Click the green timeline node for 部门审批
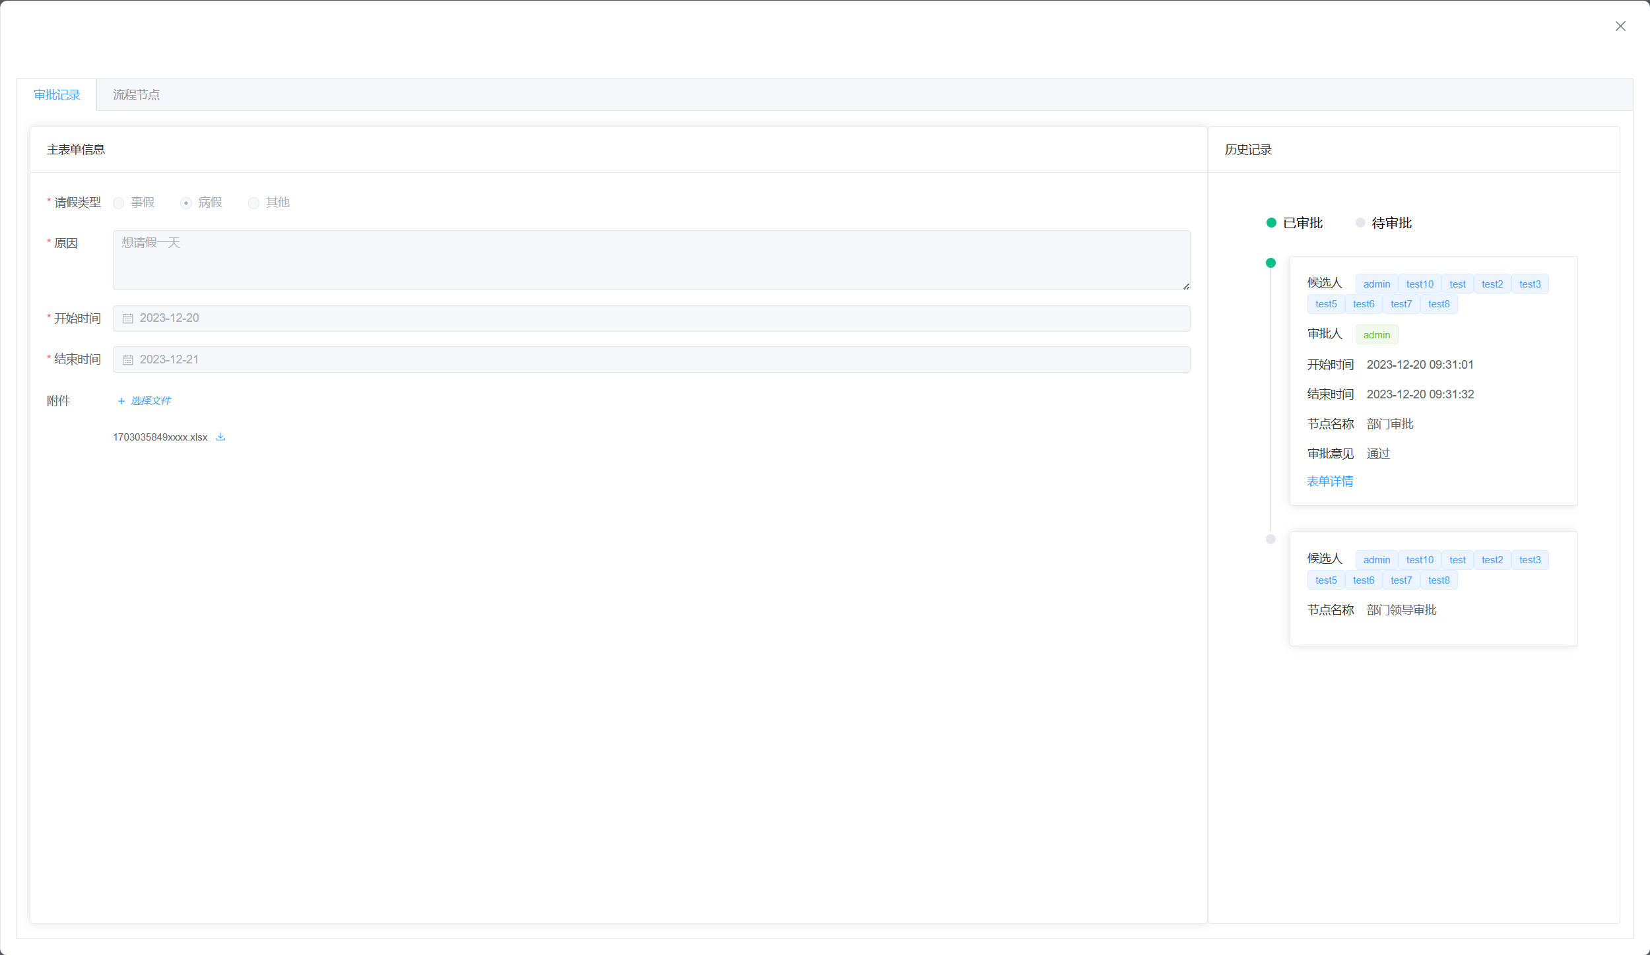This screenshot has height=955, width=1650. pyautogui.click(x=1270, y=263)
